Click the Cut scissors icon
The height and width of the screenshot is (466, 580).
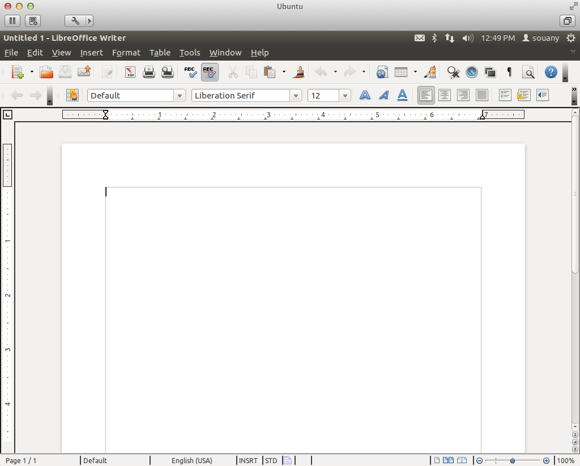click(x=233, y=72)
